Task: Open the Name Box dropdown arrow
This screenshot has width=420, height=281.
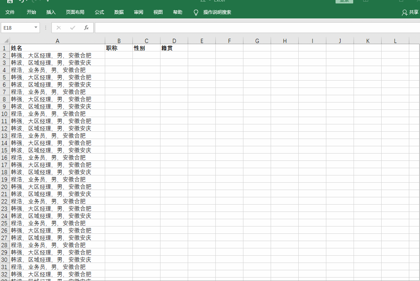Action: pos(36,27)
